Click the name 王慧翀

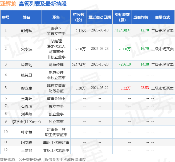click(x=27, y=150)
